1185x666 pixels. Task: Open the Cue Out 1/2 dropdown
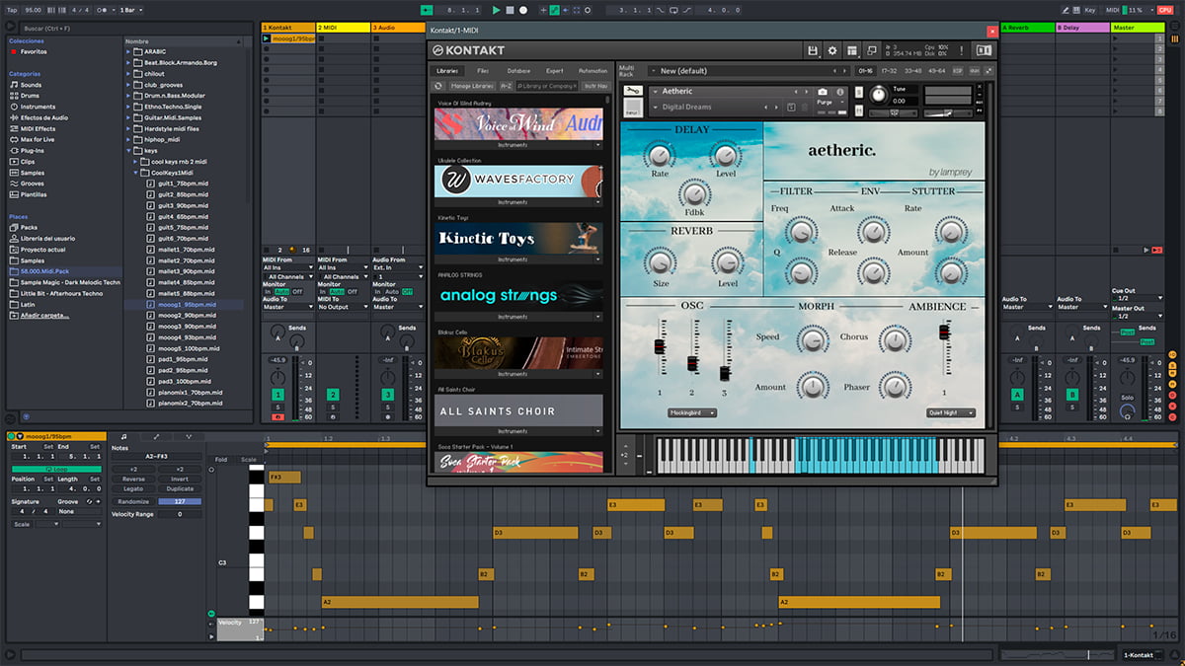coord(1137,298)
